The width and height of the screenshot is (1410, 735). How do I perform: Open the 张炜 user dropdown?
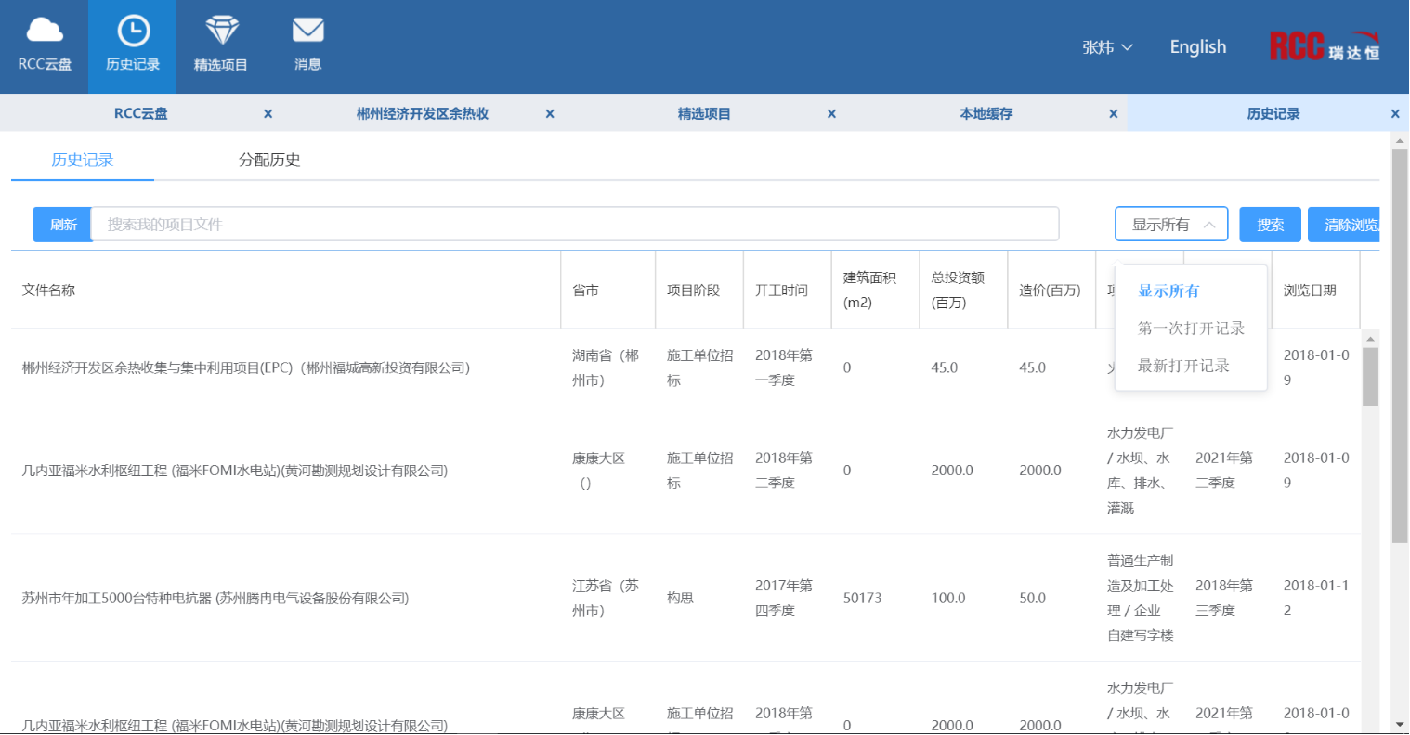(1107, 47)
